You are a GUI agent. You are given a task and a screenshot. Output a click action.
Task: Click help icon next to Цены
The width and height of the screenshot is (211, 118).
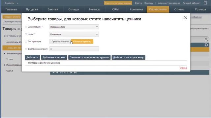pyautogui.click(x=26, y=34)
